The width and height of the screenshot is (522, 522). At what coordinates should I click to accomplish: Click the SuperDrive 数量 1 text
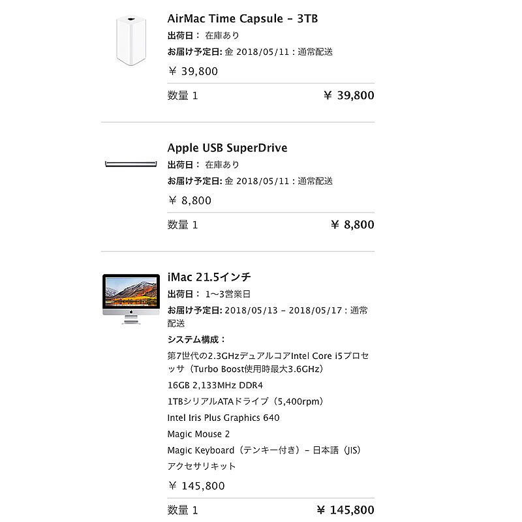click(x=183, y=225)
